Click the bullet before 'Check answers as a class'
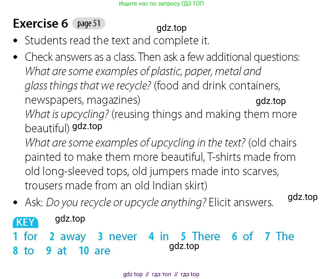 point(15,57)
